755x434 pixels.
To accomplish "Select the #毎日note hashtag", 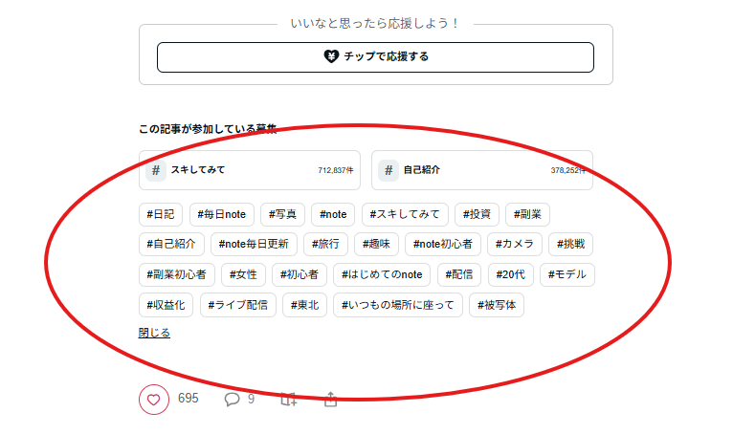I will pos(222,214).
